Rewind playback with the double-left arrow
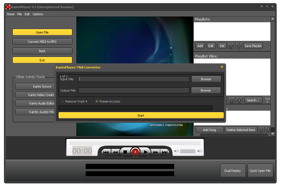This screenshot has width=284, height=191. tap(115, 152)
